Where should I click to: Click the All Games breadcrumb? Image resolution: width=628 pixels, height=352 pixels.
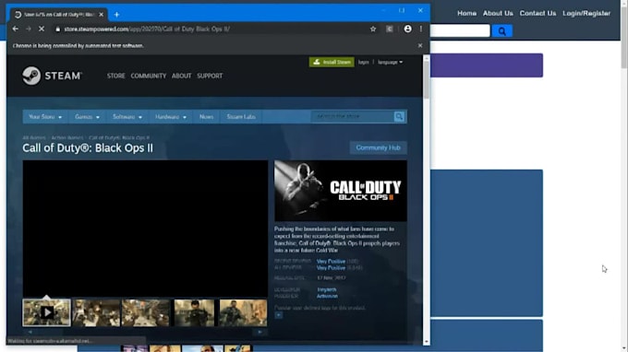[34, 138]
